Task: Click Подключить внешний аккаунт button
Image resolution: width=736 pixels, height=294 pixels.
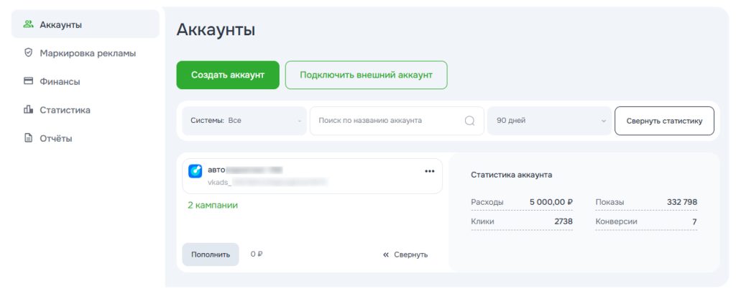Action: [x=366, y=75]
